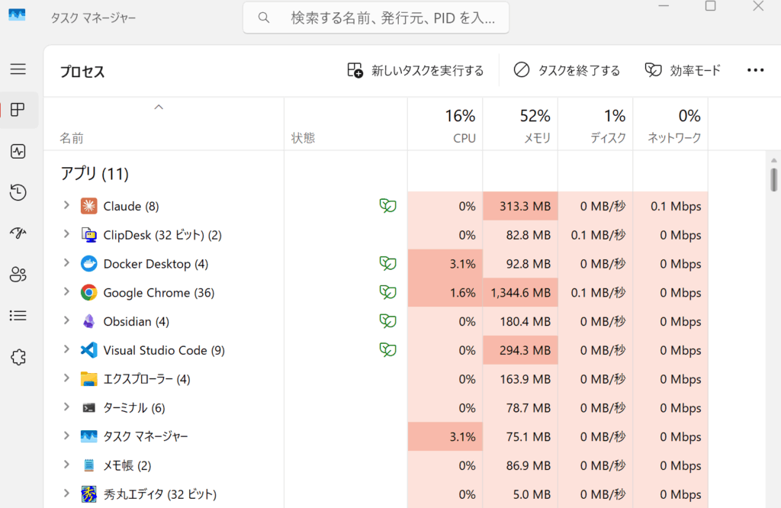The image size is (781, 508).
Task: Click 新しいタスクを実行する button
Action: [x=416, y=70]
